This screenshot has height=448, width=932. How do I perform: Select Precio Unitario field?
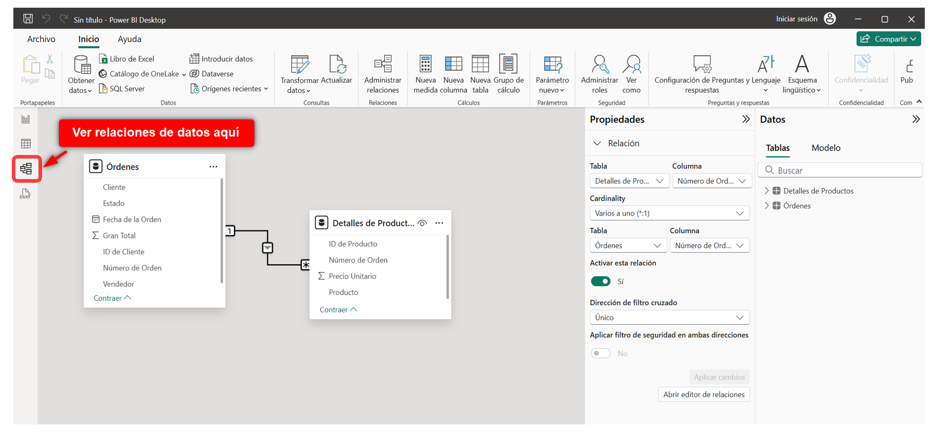pyautogui.click(x=352, y=276)
